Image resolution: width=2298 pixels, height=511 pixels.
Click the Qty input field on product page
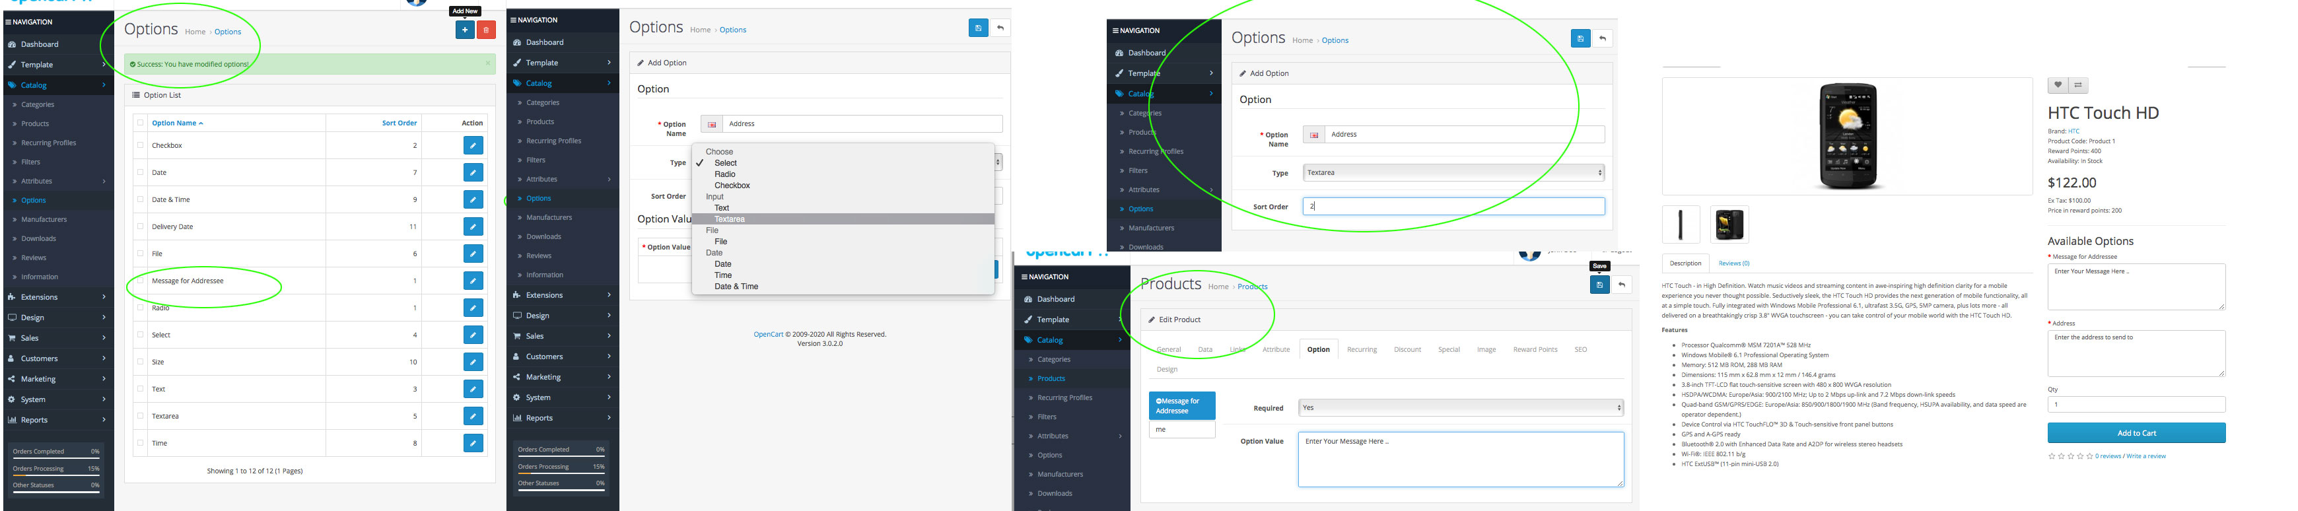click(2136, 405)
